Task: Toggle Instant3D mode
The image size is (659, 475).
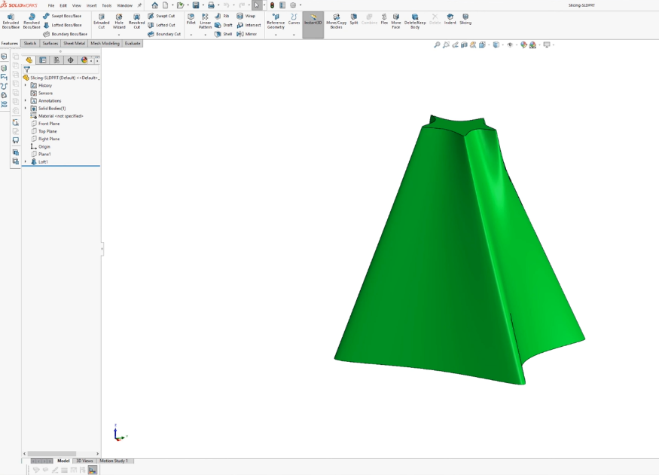Action: pyautogui.click(x=313, y=20)
